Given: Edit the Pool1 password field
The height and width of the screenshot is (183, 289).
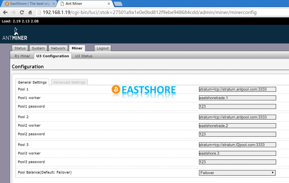Looking at the screenshot, I should (x=237, y=106).
